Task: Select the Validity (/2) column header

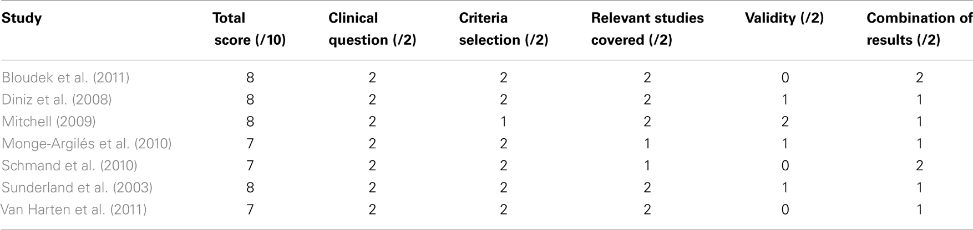Action: [x=784, y=18]
